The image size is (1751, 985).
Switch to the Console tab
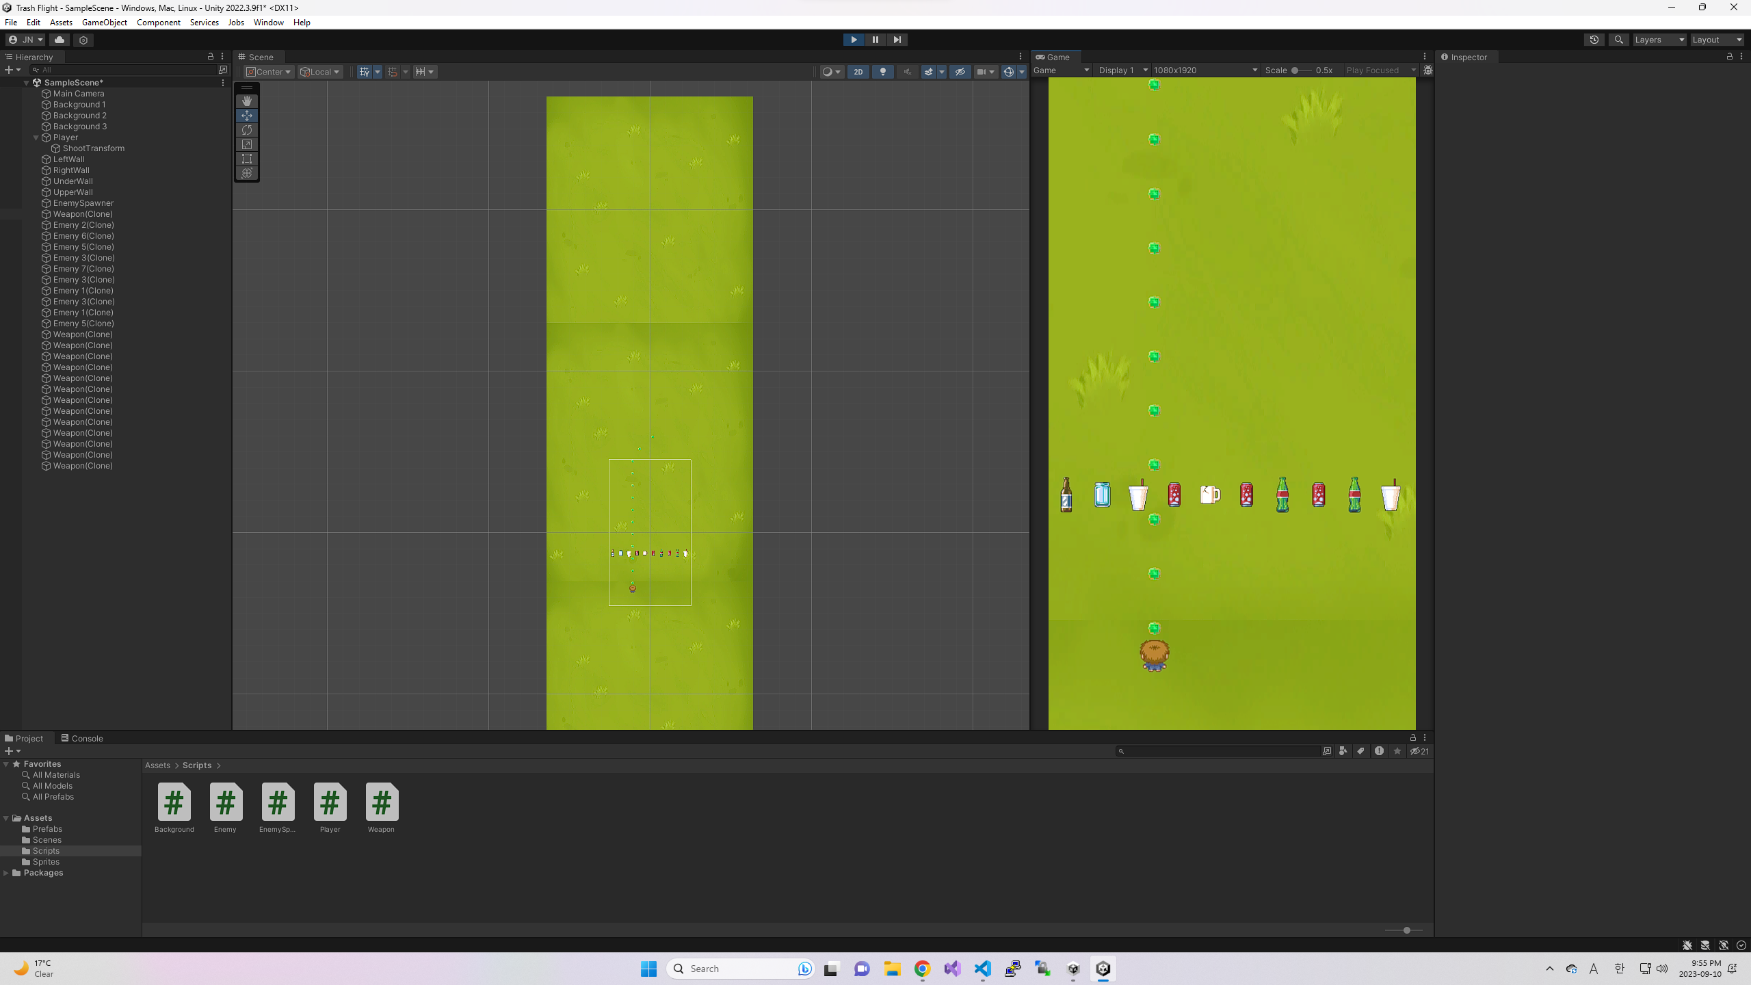86,738
